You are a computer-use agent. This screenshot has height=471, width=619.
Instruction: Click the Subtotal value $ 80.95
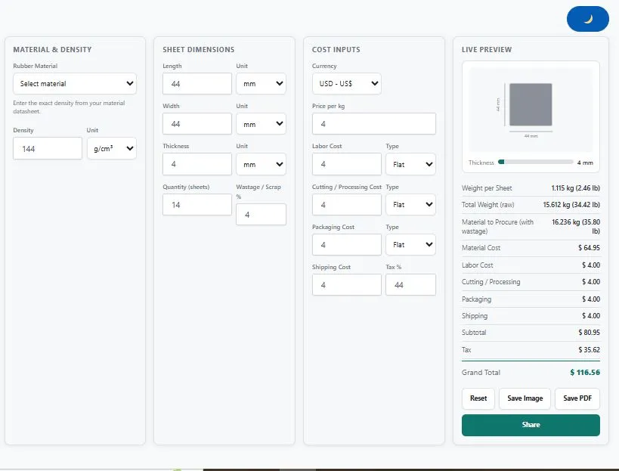coord(589,333)
